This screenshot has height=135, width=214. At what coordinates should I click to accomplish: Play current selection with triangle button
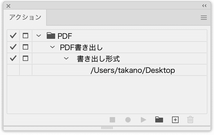tap(143, 120)
